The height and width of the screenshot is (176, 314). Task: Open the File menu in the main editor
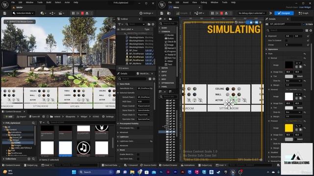pyautogui.click(x=13, y=2)
